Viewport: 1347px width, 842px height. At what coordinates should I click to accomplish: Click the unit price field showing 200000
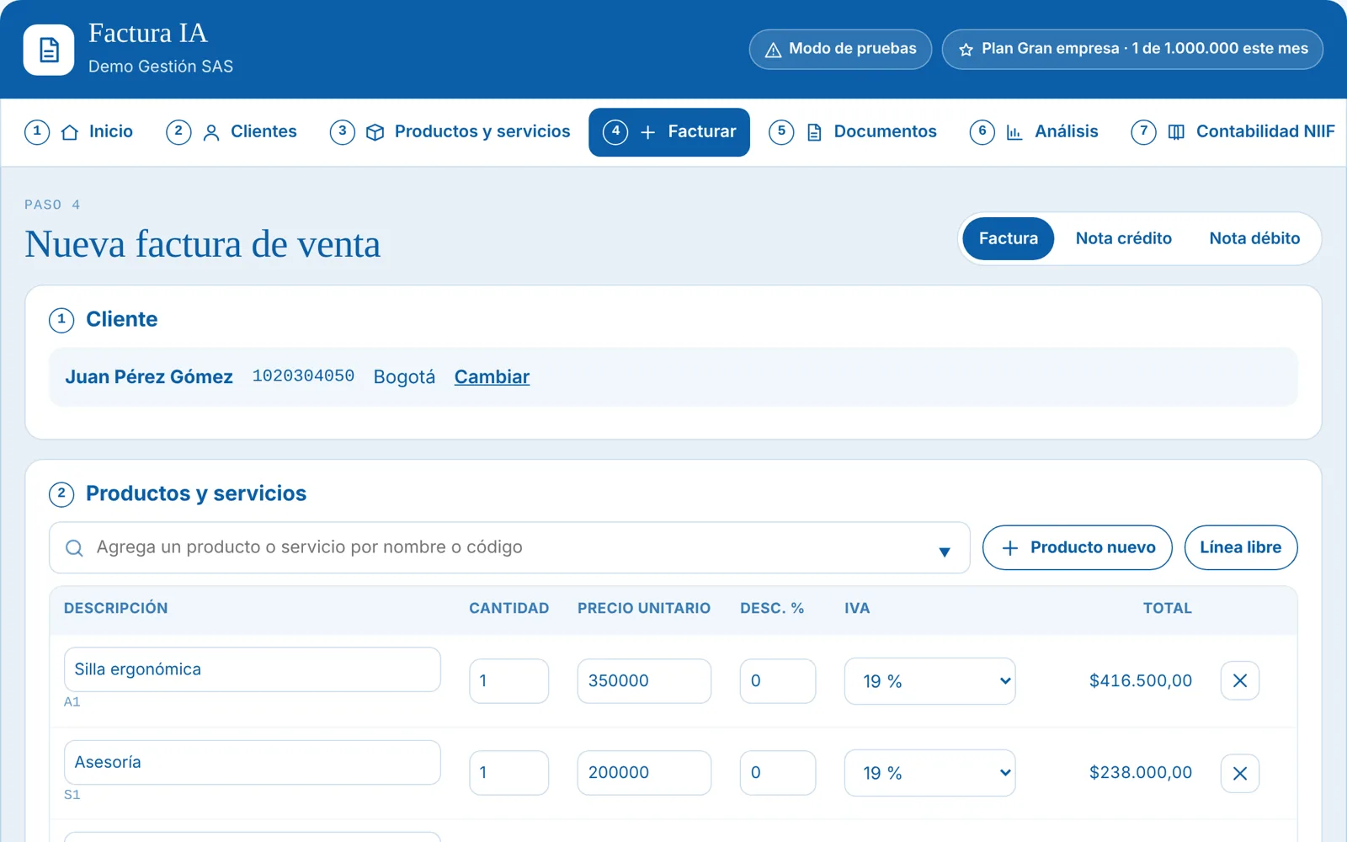(644, 772)
